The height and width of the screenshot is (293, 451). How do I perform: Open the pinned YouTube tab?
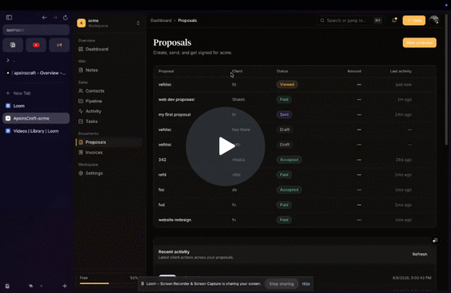(x=36, y=45)
